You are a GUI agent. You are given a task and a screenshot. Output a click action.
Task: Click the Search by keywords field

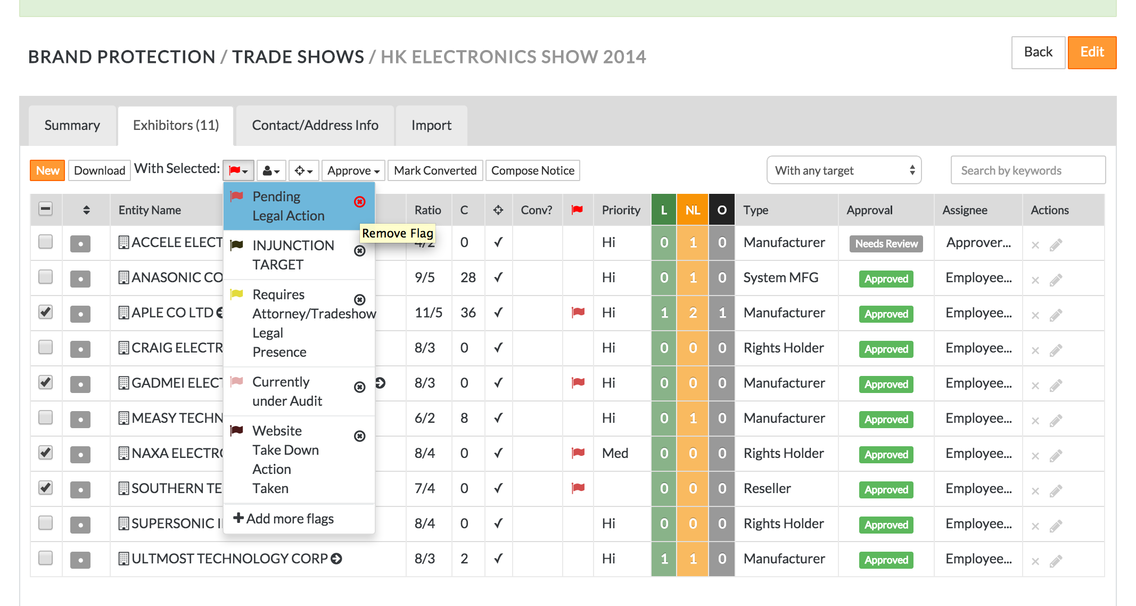(1027, 170)
